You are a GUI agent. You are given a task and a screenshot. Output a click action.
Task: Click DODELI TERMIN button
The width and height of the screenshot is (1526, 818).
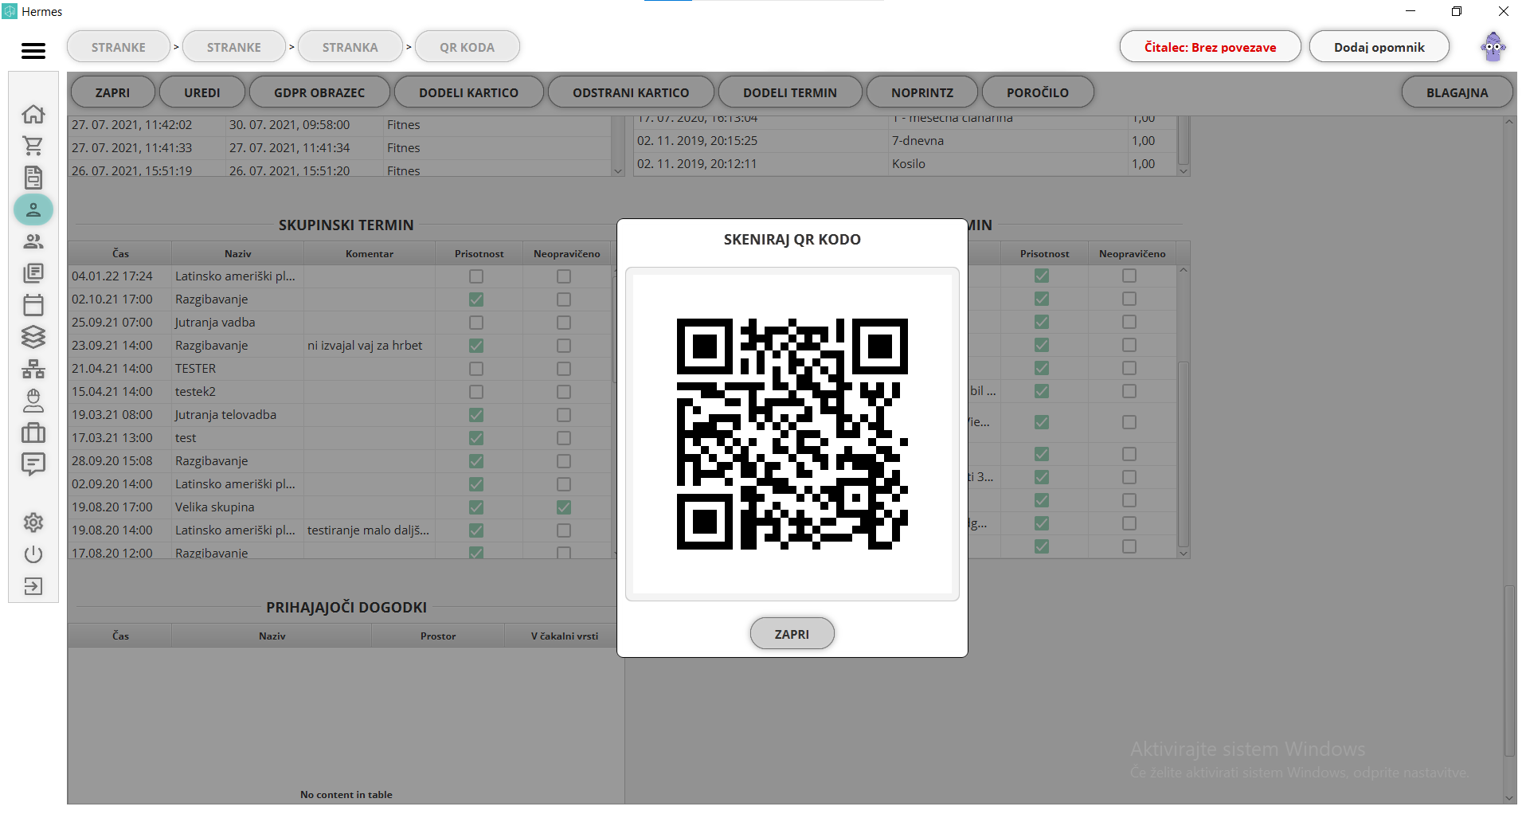790,92
